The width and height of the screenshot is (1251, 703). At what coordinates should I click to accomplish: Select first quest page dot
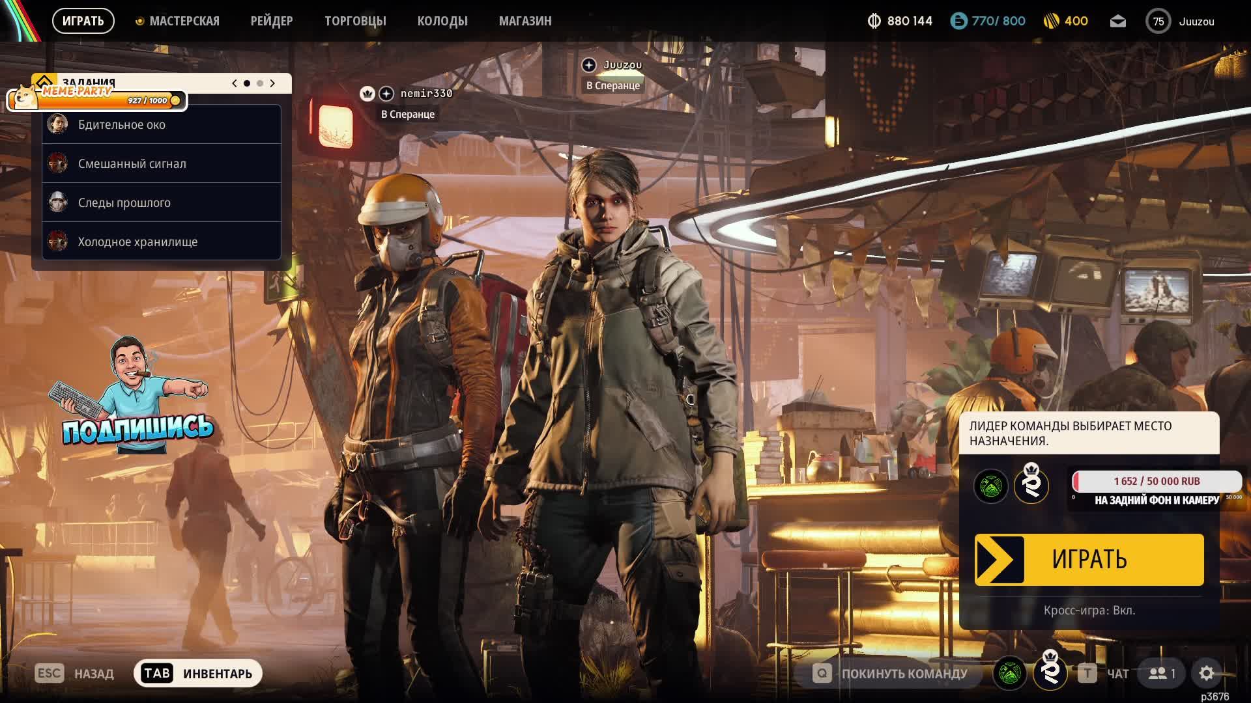pos(246,83)
